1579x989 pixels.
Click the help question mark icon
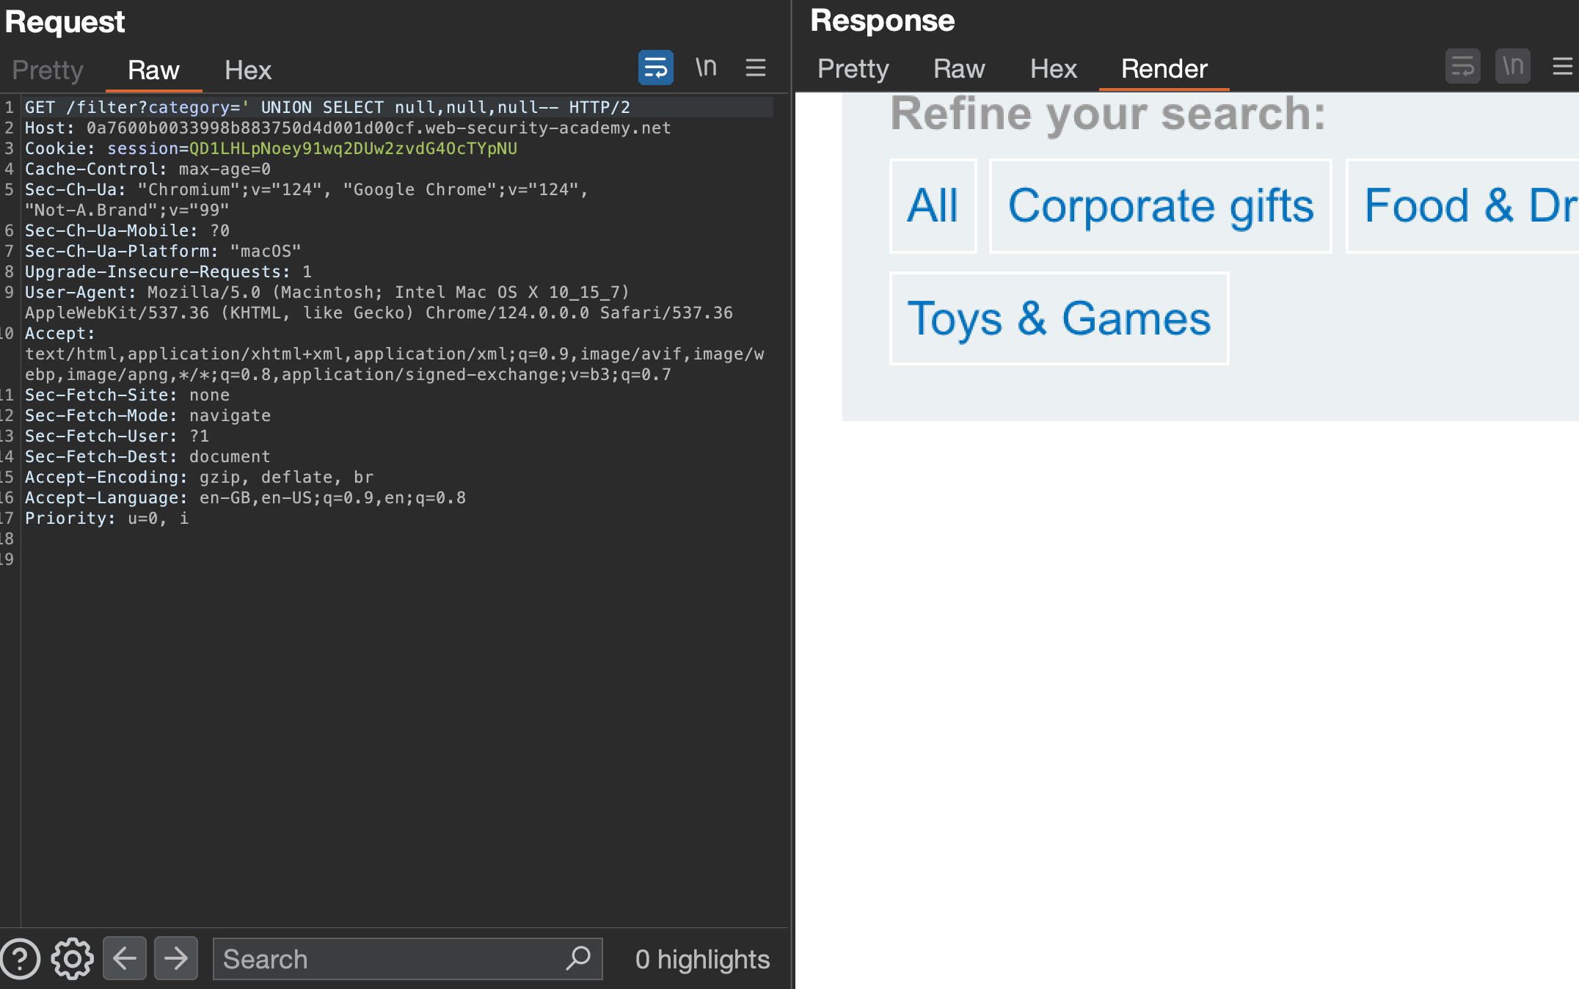tap(21, 958)
